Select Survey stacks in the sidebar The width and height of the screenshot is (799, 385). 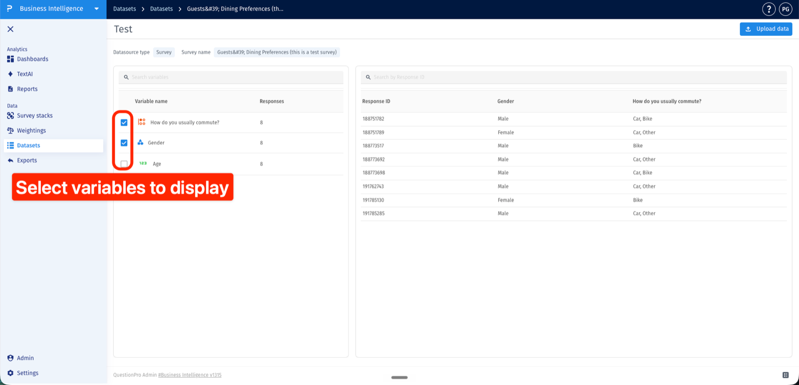[34, 115]
